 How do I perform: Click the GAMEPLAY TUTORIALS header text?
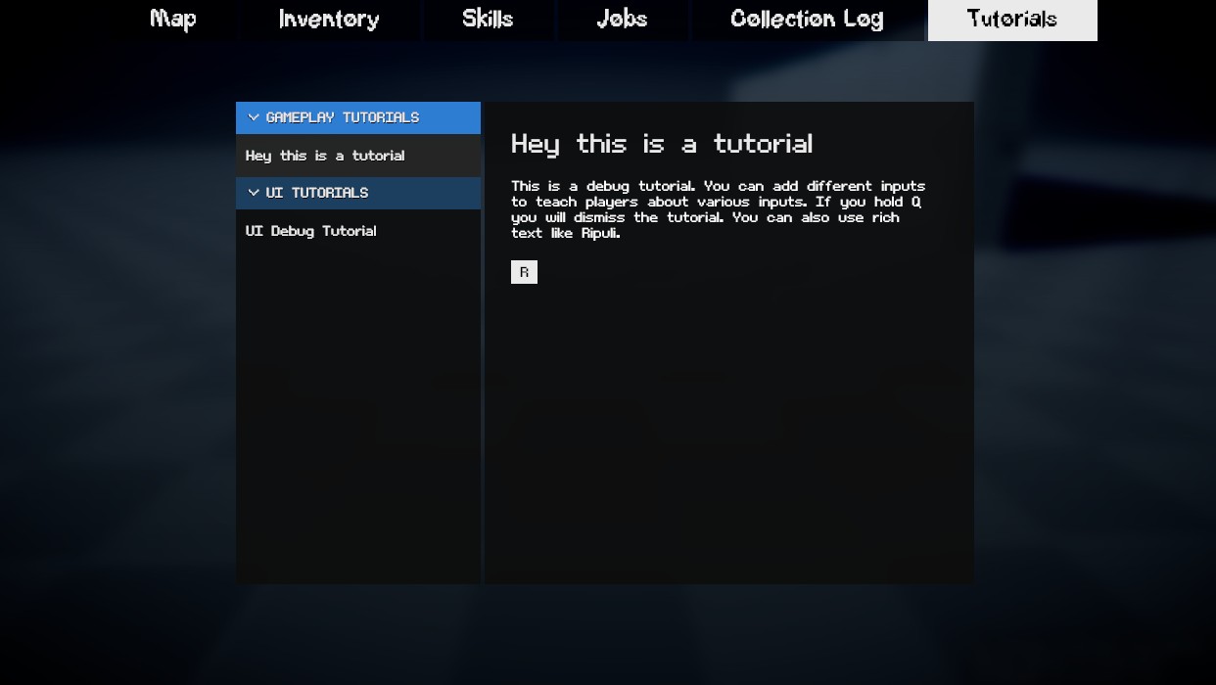(342, 117)
